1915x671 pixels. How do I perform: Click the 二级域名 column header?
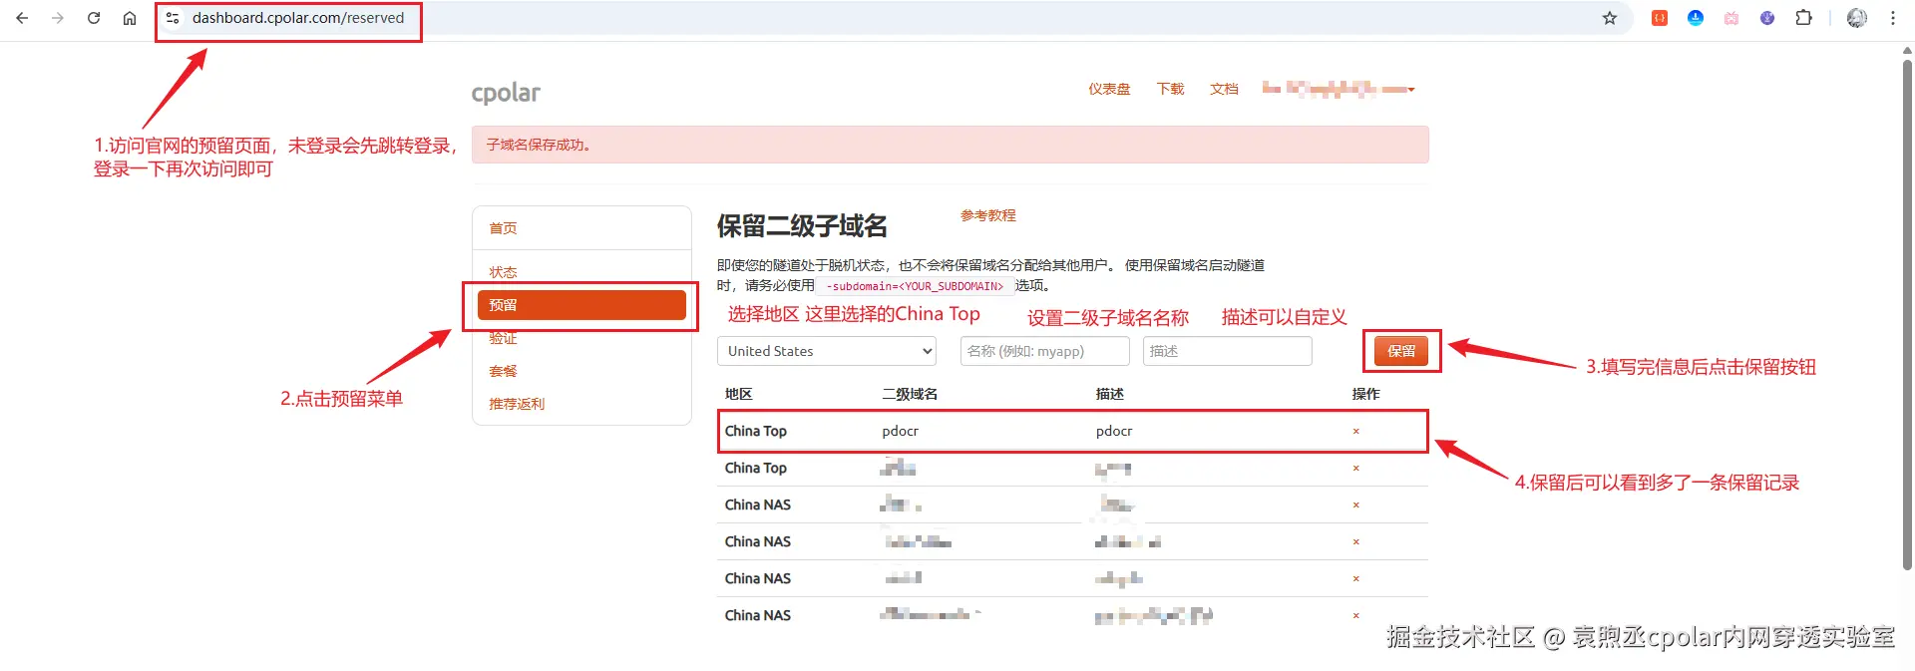910,394
